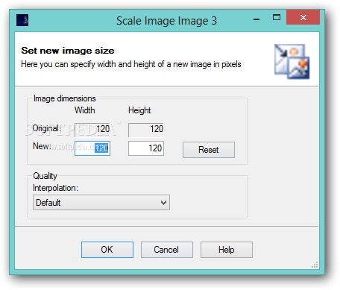Click the 'New:' row label
Image resolution: width=340 pixels, height=290 pixels.
[42, 146]
